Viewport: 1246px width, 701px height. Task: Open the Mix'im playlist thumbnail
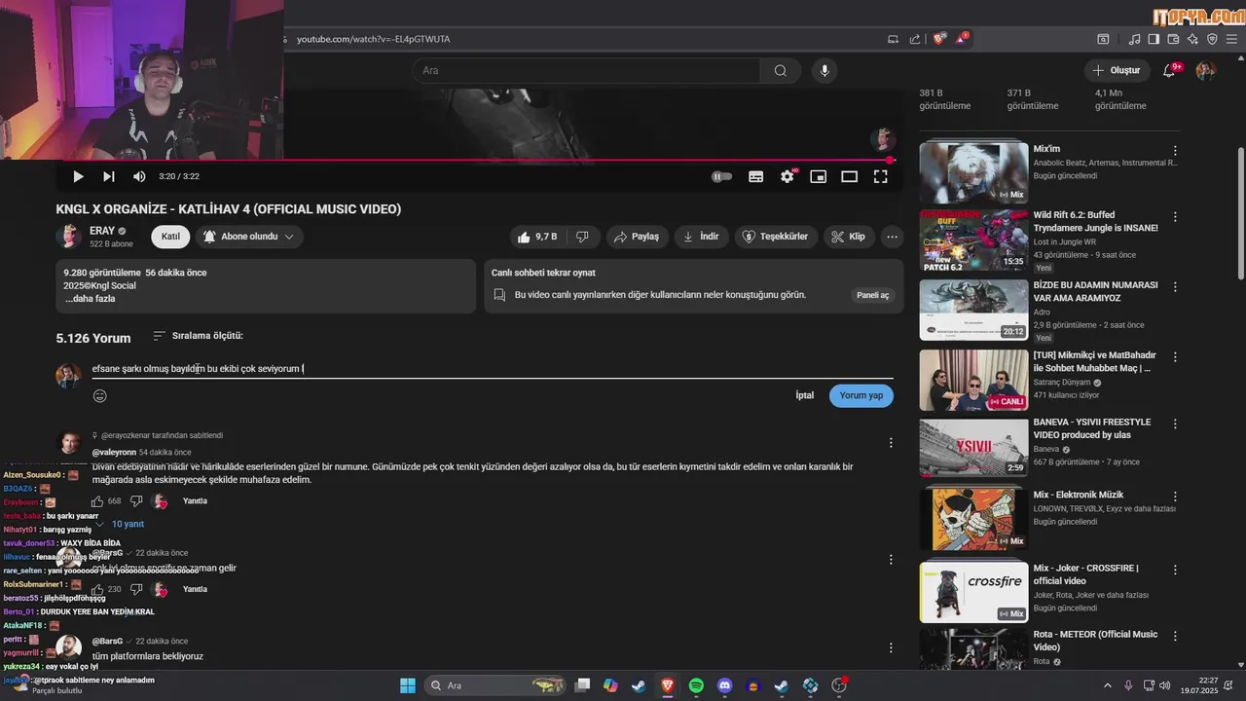pos(973,173)
